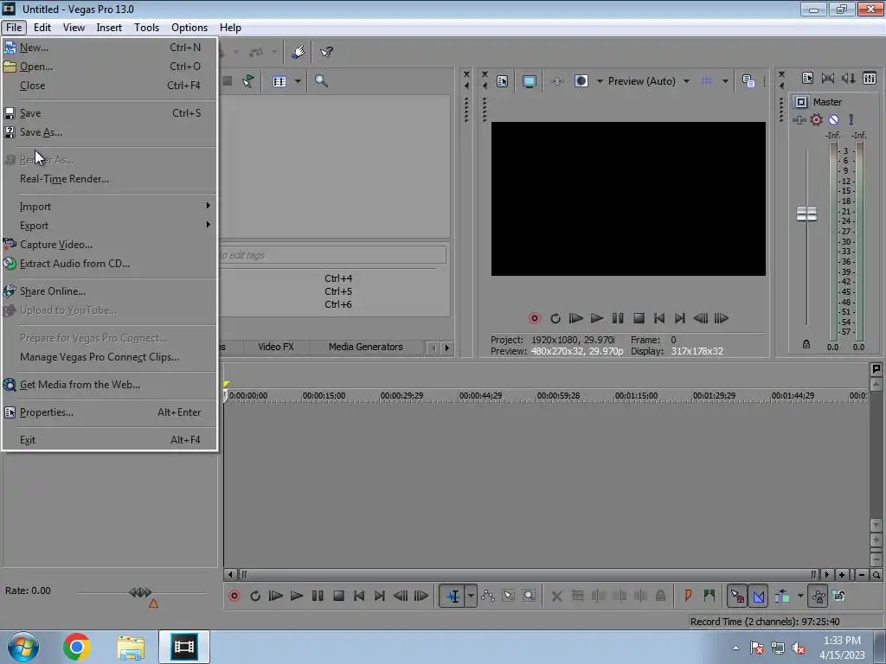Viewport: 886px width, 664px height.
Task: Toggle Preview on External Monitor
Action: (x=530, y=81)
